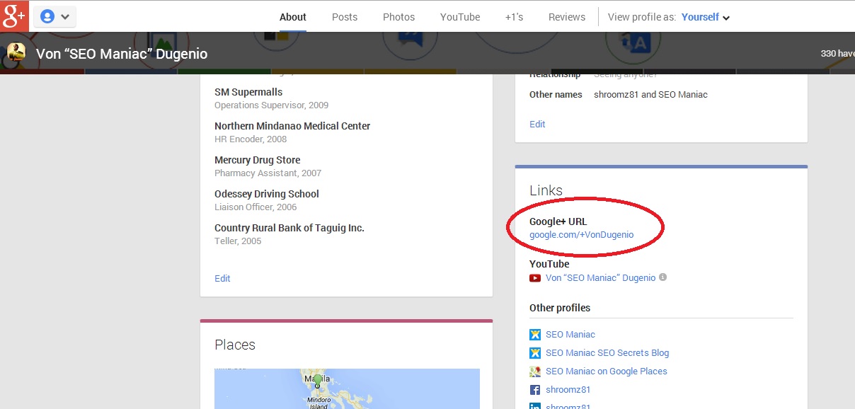Click the Facebook icon beside shroomz81
855x409 pixels.
535,389
